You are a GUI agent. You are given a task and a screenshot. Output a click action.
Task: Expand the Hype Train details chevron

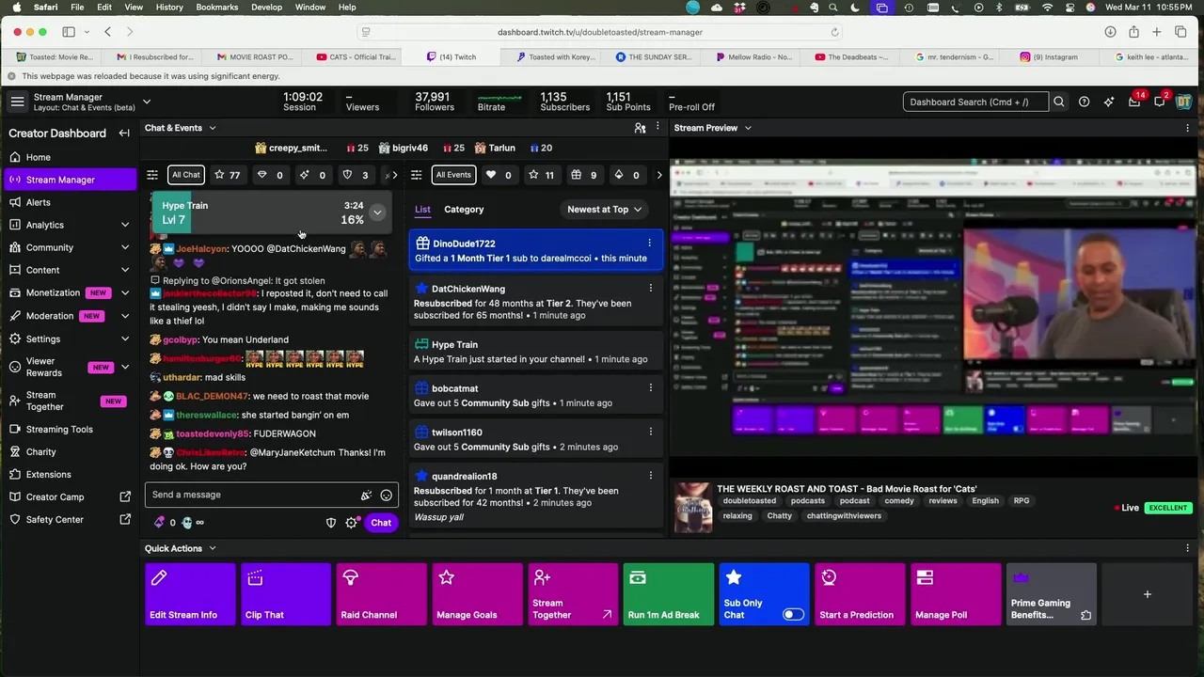(376, 213)
